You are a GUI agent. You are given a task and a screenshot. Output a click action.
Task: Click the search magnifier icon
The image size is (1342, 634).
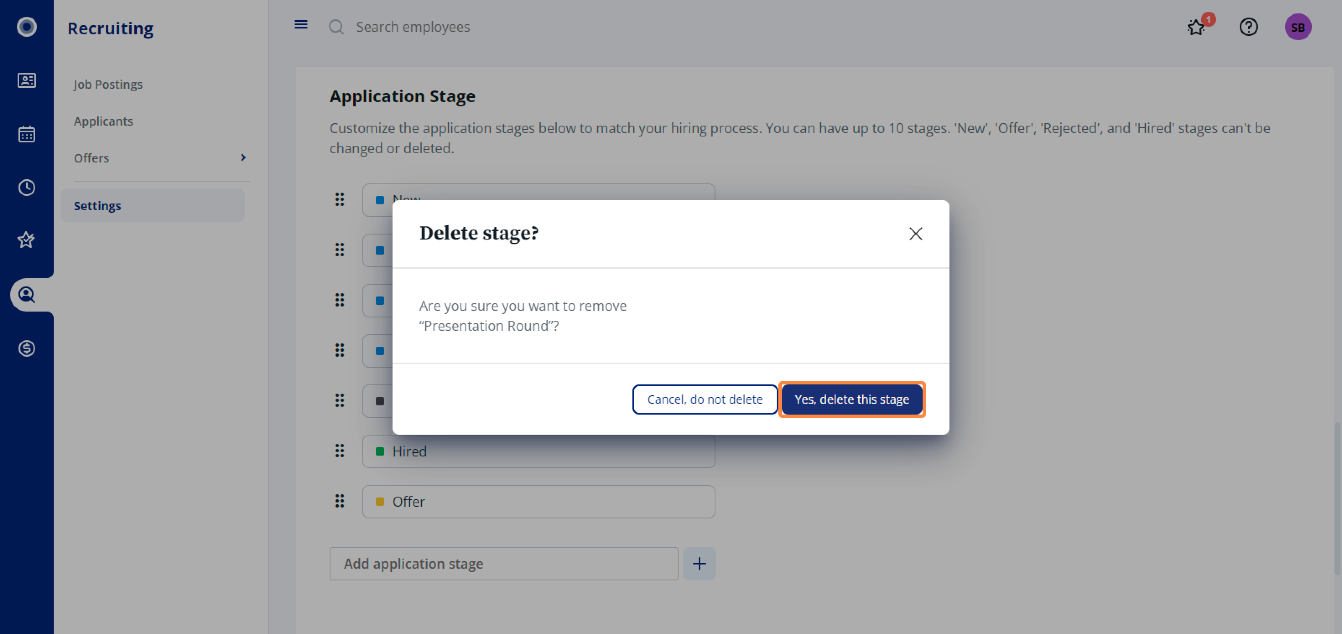(336, 26)
